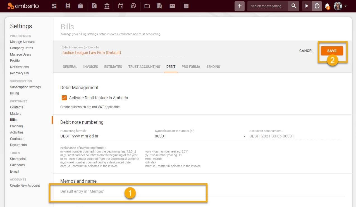The height and width of the screenshot is (207, 356).
Task: Start the stopwatch timer icon
Action: coord(317,6)
